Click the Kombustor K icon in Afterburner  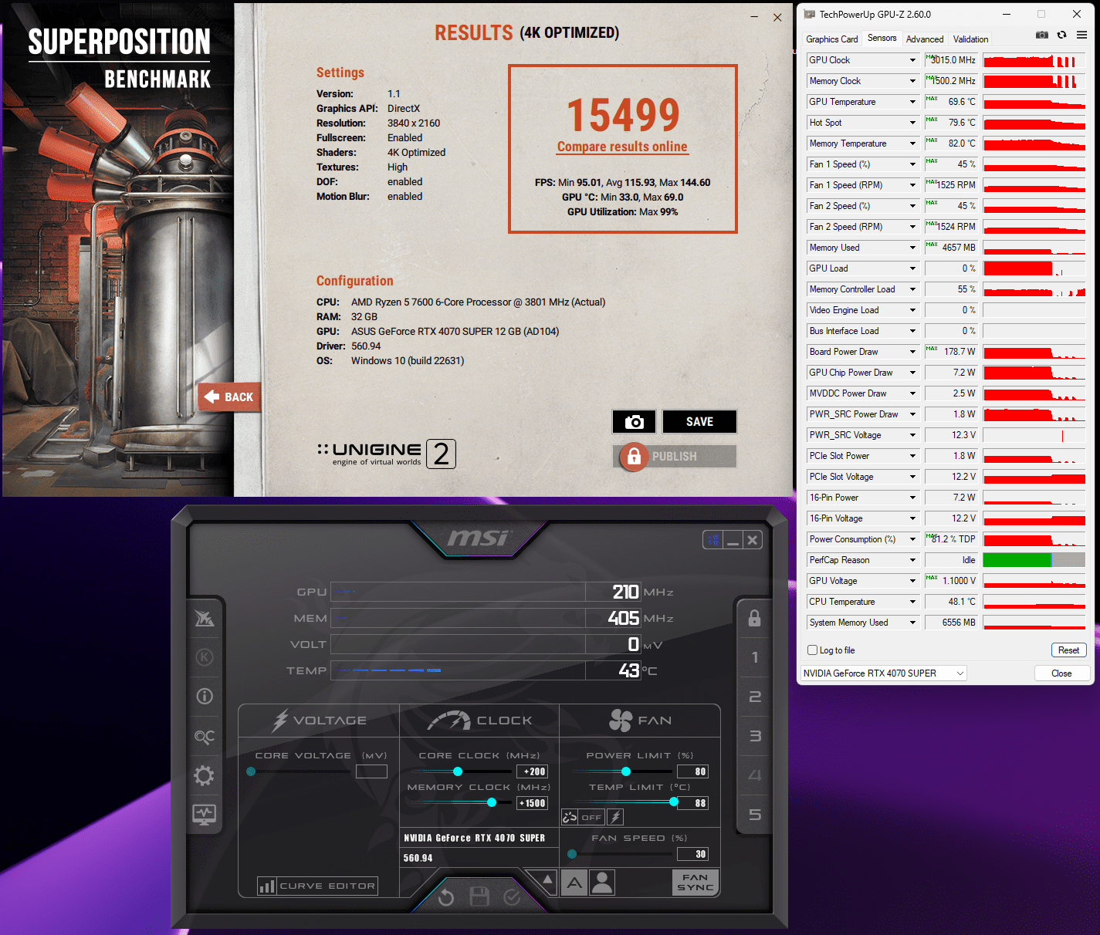205,657
